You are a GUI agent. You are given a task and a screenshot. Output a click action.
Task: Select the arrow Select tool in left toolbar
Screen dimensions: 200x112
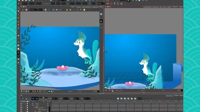coord(18,11)
